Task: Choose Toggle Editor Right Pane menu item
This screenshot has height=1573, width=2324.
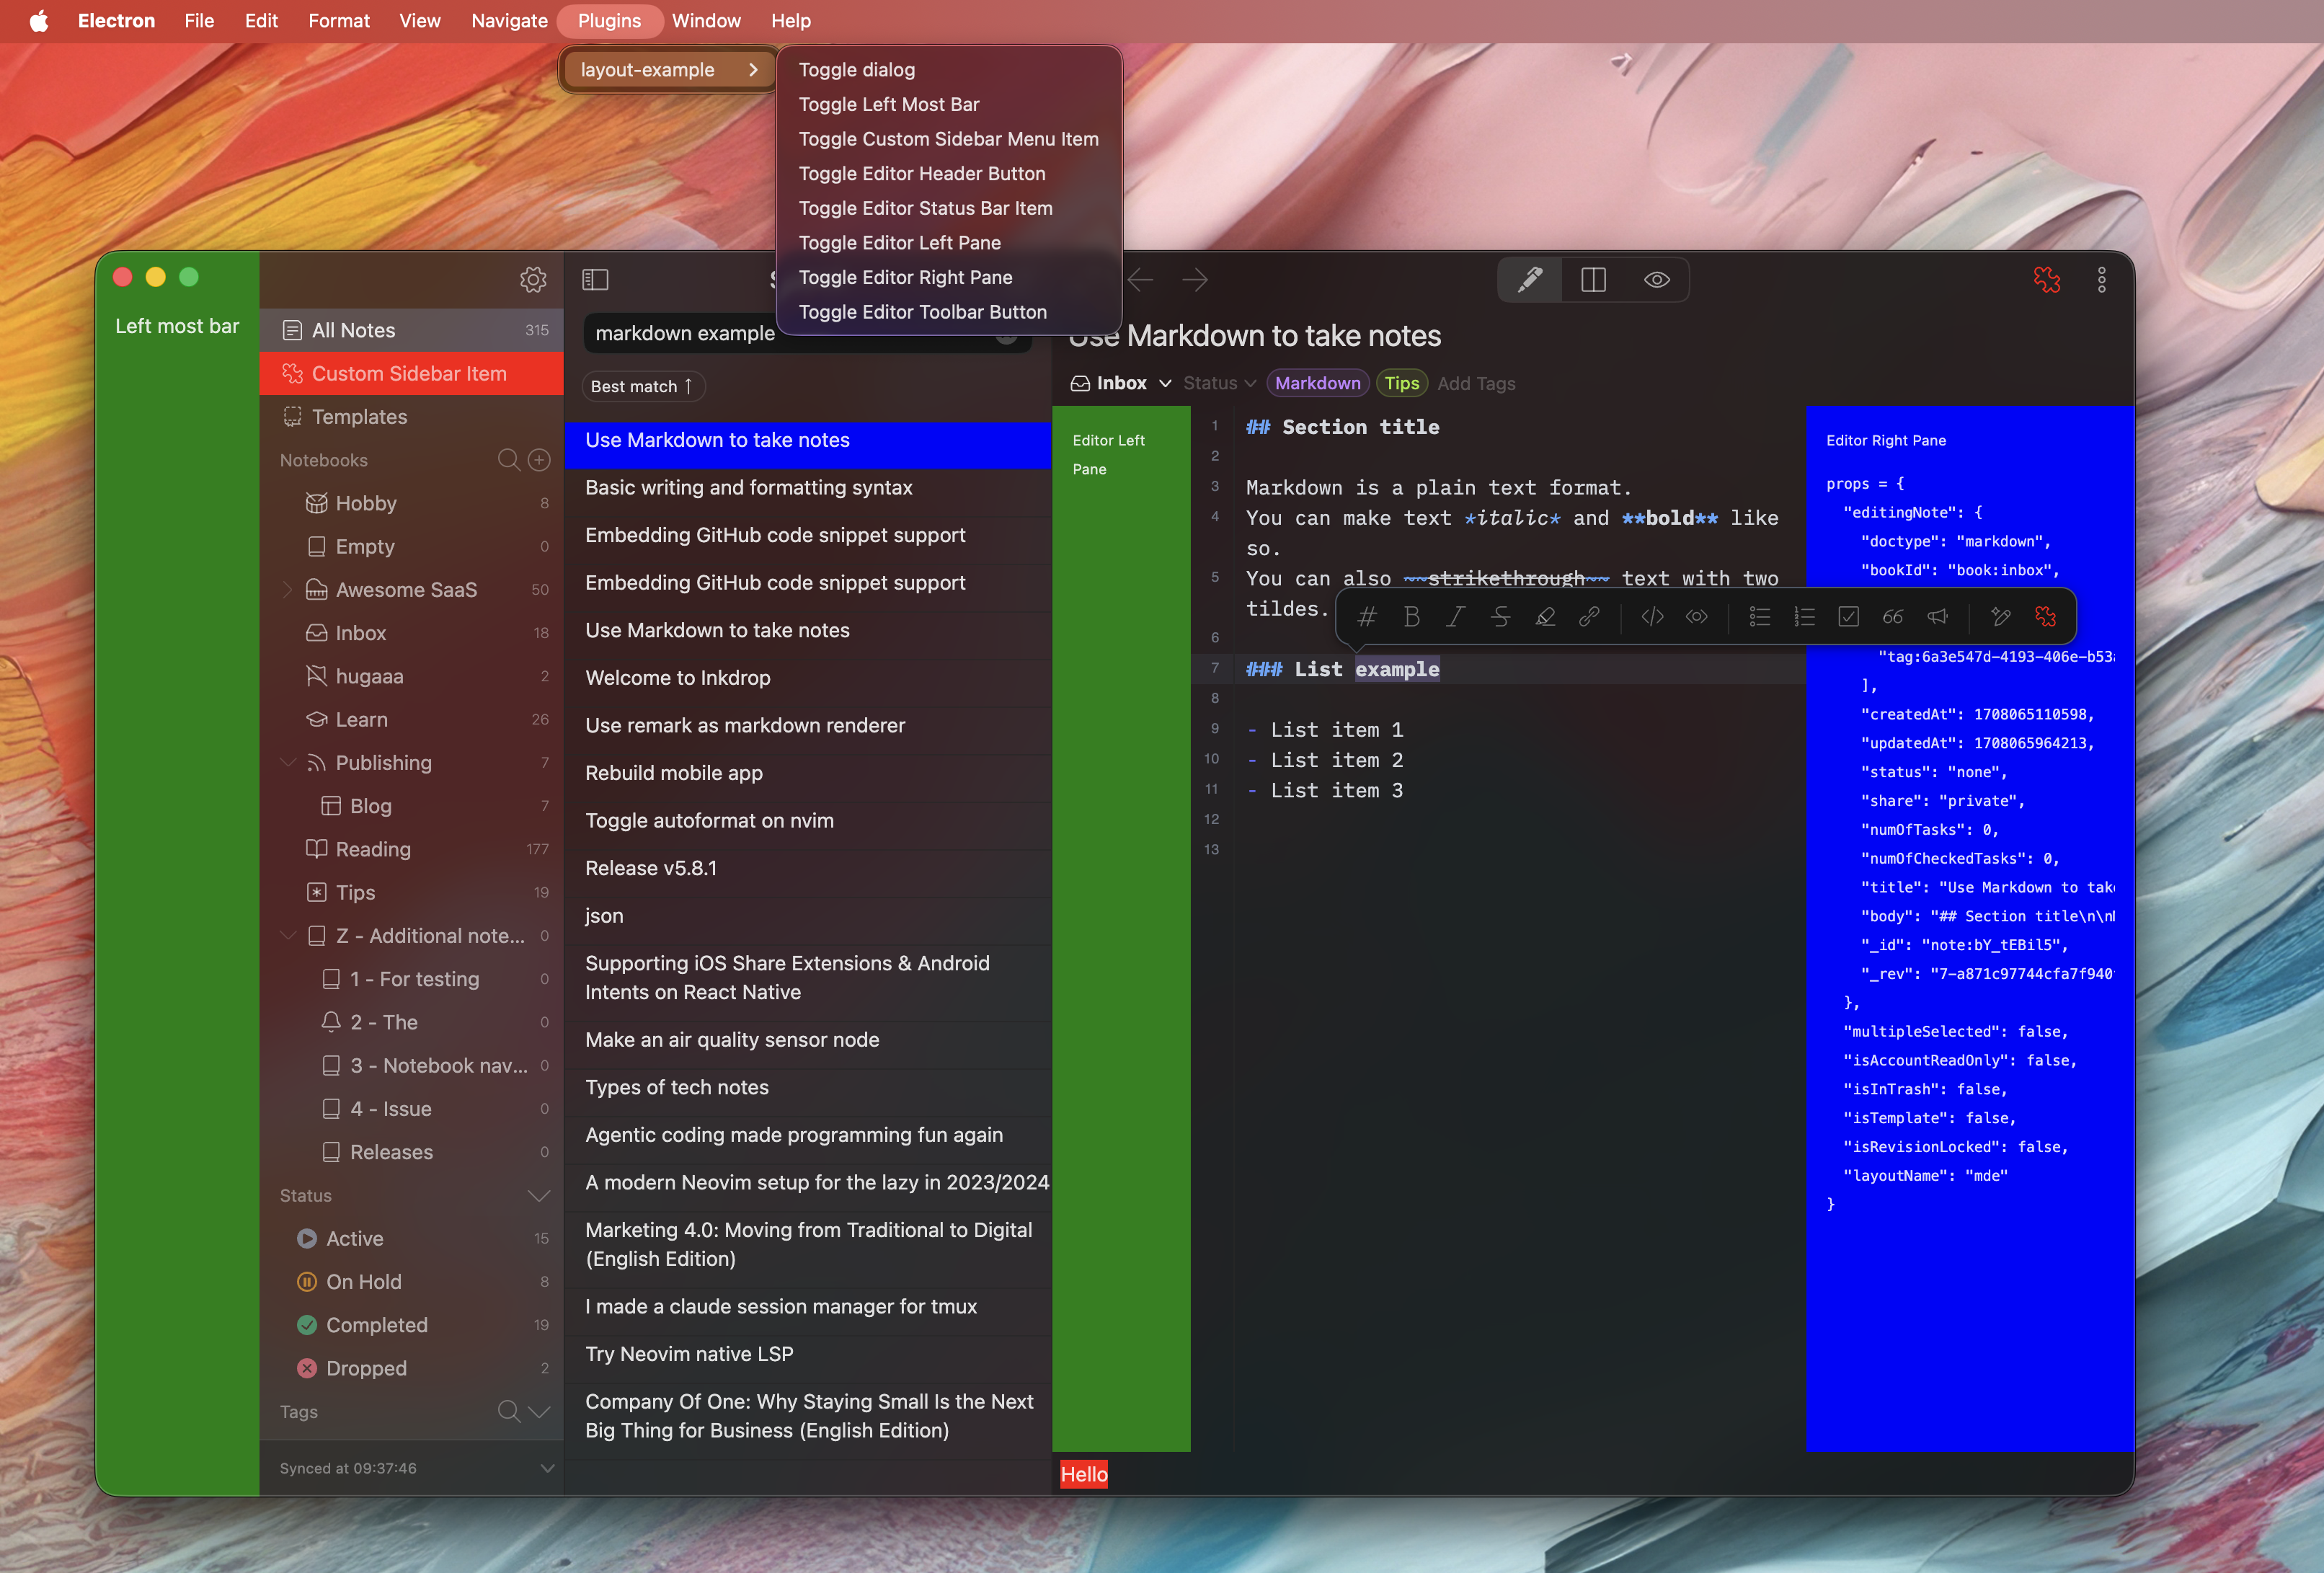Action: (x=948, y=277)
